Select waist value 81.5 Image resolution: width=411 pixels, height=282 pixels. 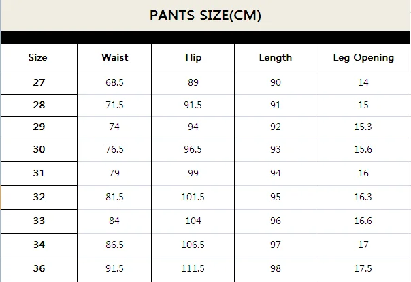pyautogui.click(x=114, y=197)
